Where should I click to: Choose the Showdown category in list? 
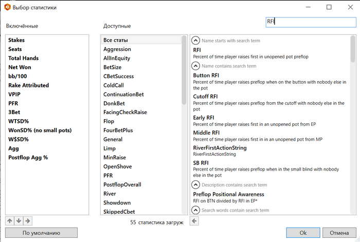(x=117, y=203)
